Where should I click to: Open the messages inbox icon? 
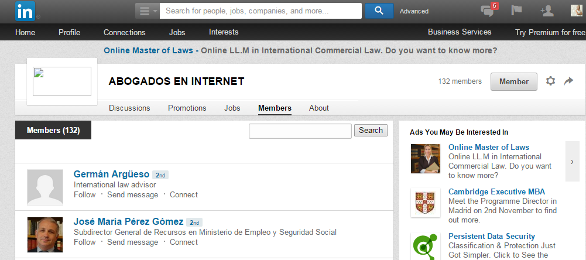487,11
